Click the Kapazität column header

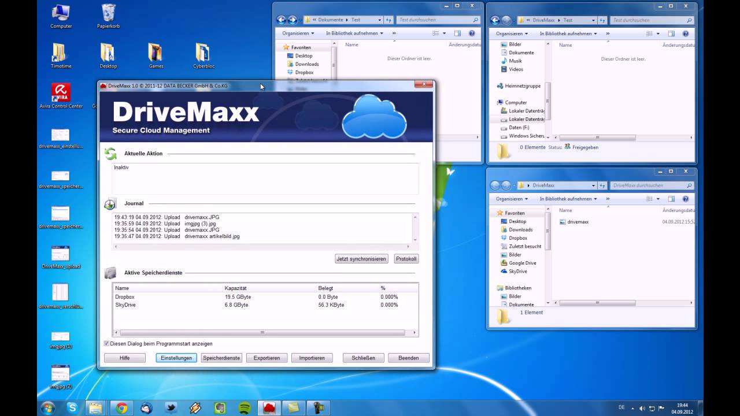point(270,288)
